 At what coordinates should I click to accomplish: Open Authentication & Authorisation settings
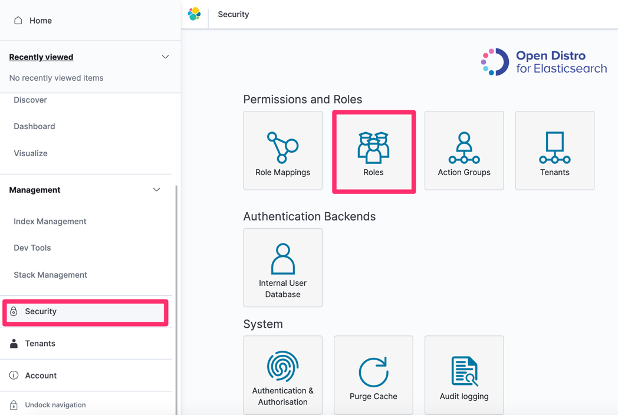coord(282,375)
